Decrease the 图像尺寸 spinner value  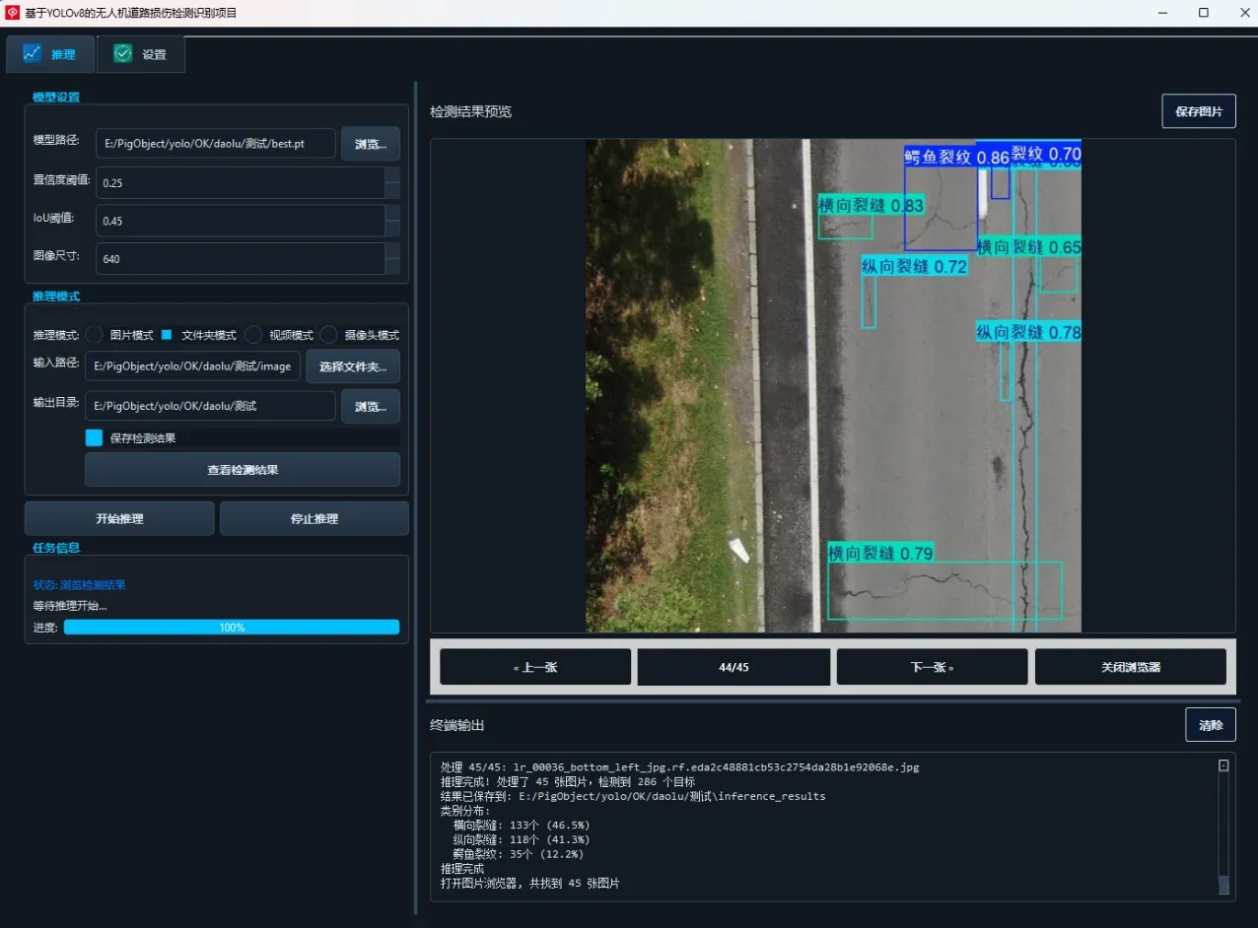point(392,267)
